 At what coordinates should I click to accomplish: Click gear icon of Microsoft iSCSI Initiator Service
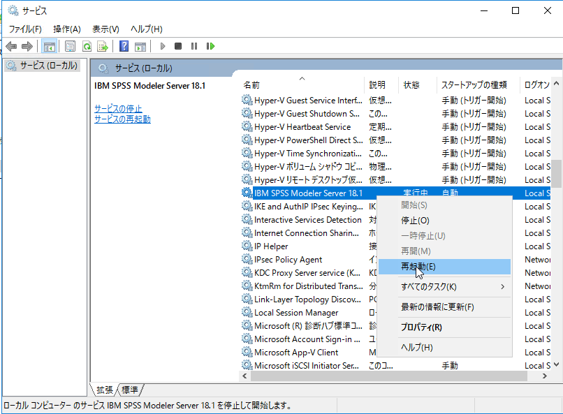[247, 366]
